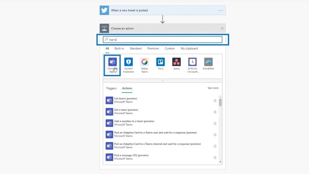Click Teams icon beside Add a member
Screen dimensions: 309x174
pos(109,123)
